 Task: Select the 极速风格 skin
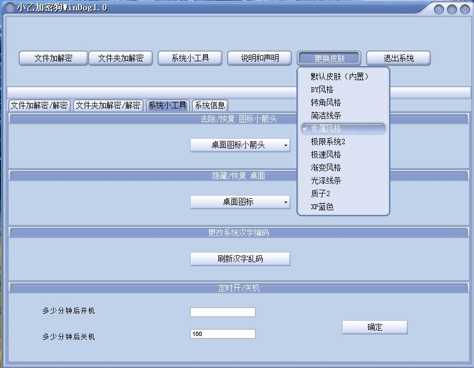(x=343, y=155)
